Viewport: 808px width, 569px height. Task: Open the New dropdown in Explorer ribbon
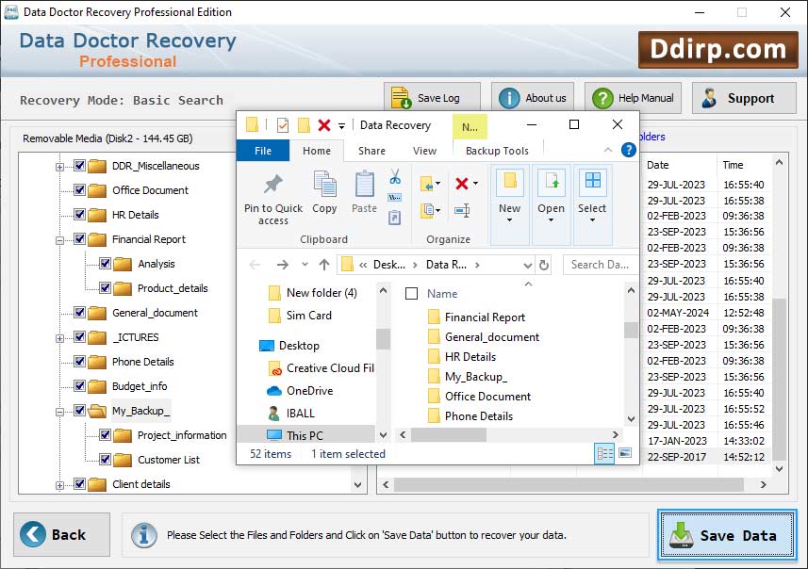tap(510, 203)
